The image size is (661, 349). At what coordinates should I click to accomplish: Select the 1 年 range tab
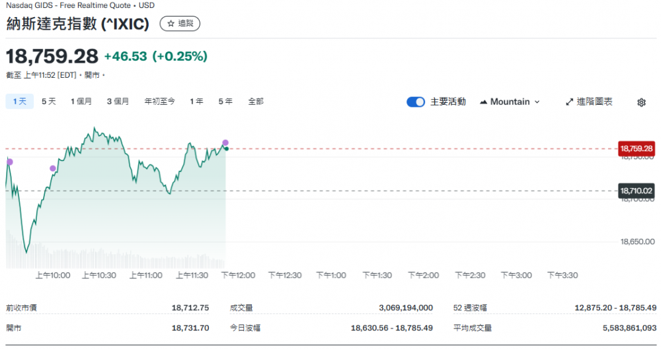point(196,102)
